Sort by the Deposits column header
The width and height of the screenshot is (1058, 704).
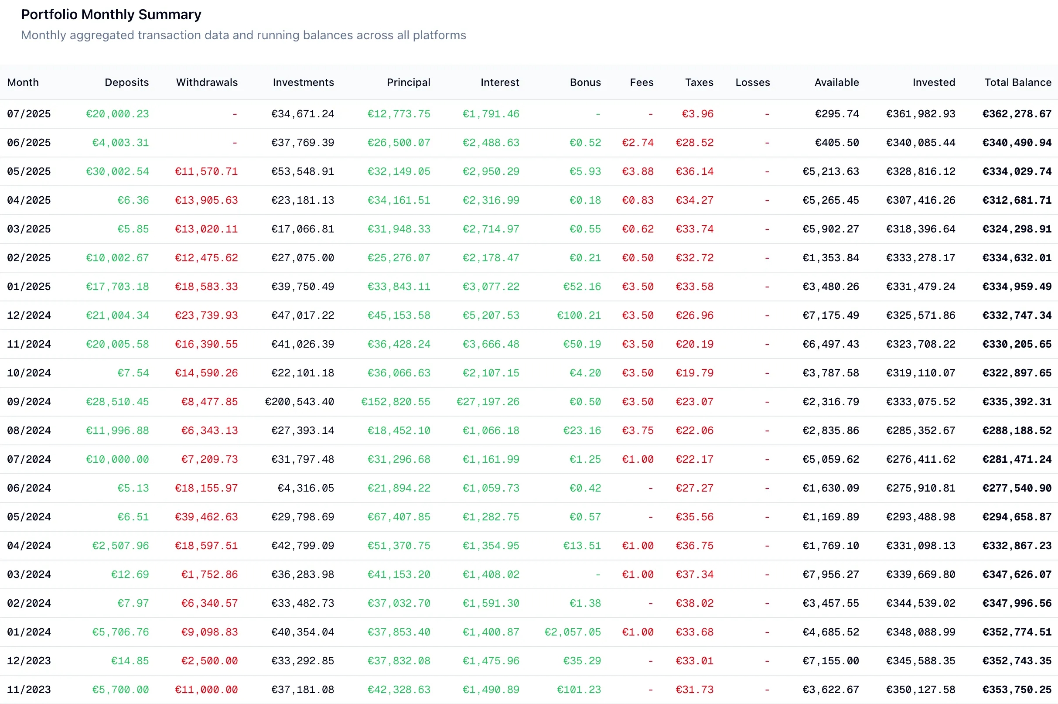(127, 82)
